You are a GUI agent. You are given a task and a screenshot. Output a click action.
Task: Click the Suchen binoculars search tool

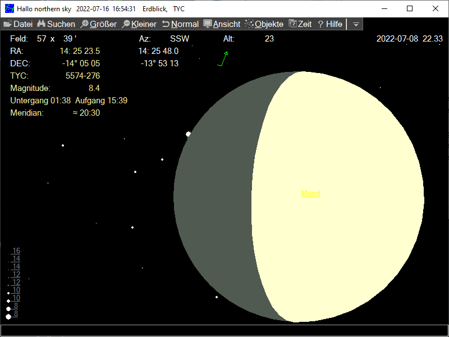[56, 24]
